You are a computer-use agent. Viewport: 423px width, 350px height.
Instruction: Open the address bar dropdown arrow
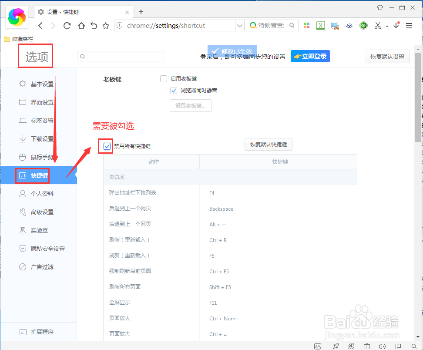click(240, 25)
